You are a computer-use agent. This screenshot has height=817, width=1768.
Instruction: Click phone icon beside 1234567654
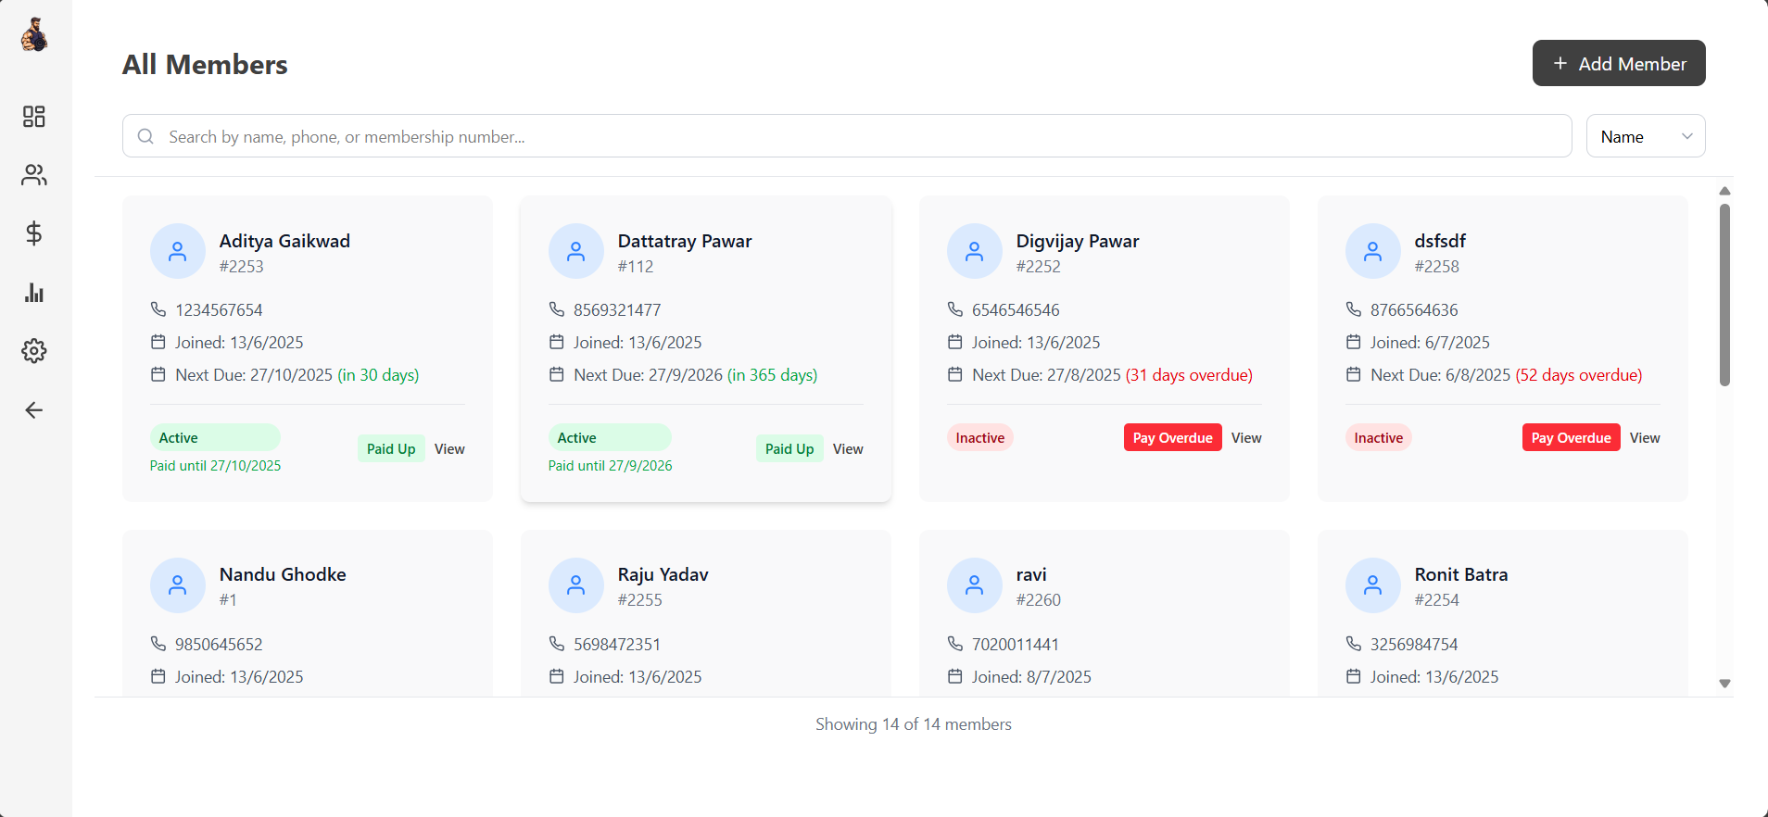click(158, 309)
